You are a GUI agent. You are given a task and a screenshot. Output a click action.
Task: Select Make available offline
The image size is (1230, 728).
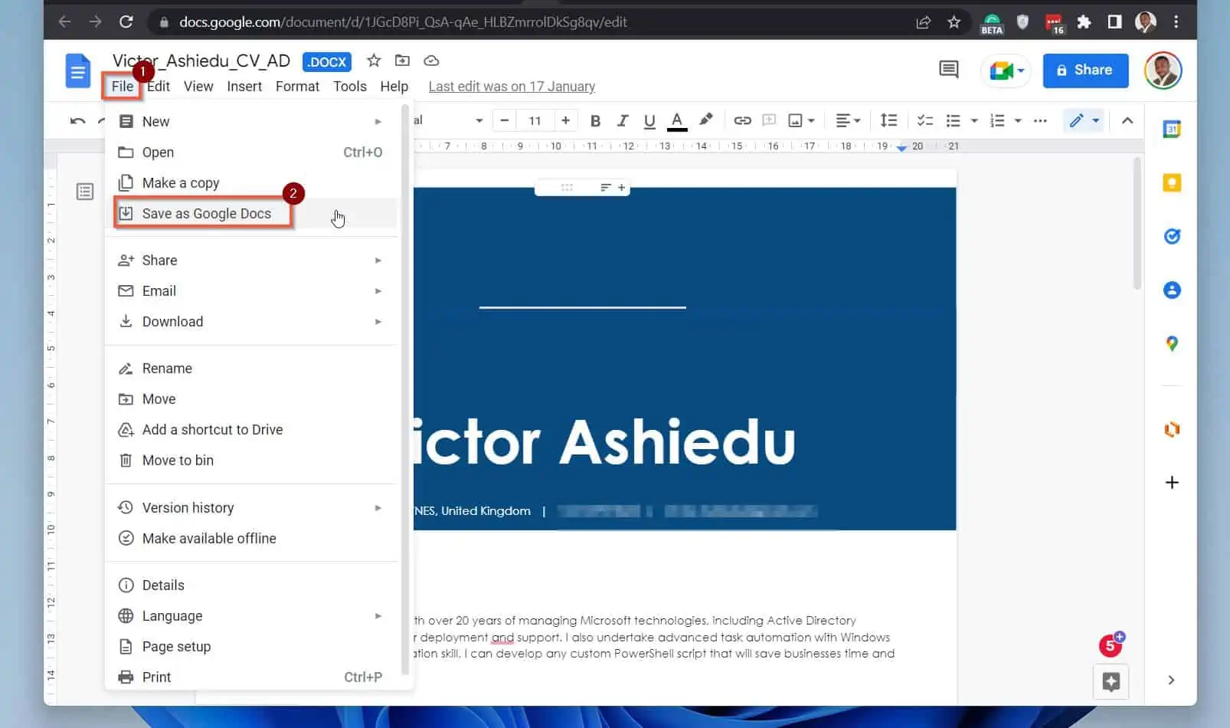pyautogui.click(x=252, y=538)
